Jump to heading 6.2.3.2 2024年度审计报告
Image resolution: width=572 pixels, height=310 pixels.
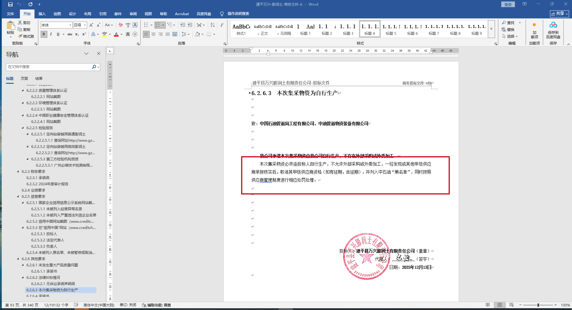(47, 184)
